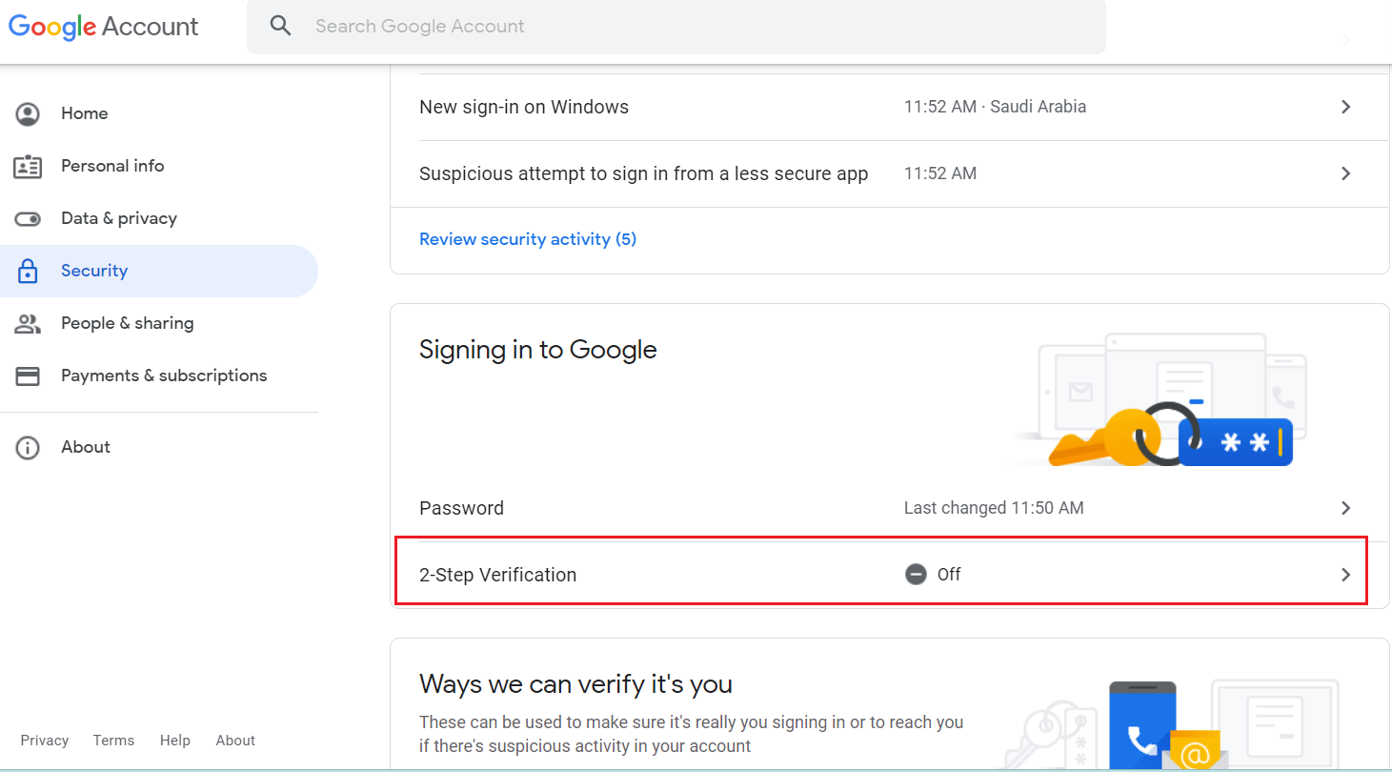This screenshot has height=772, width=1392.
Task: Click the Security padlock icon
Action: coord(28,271)
